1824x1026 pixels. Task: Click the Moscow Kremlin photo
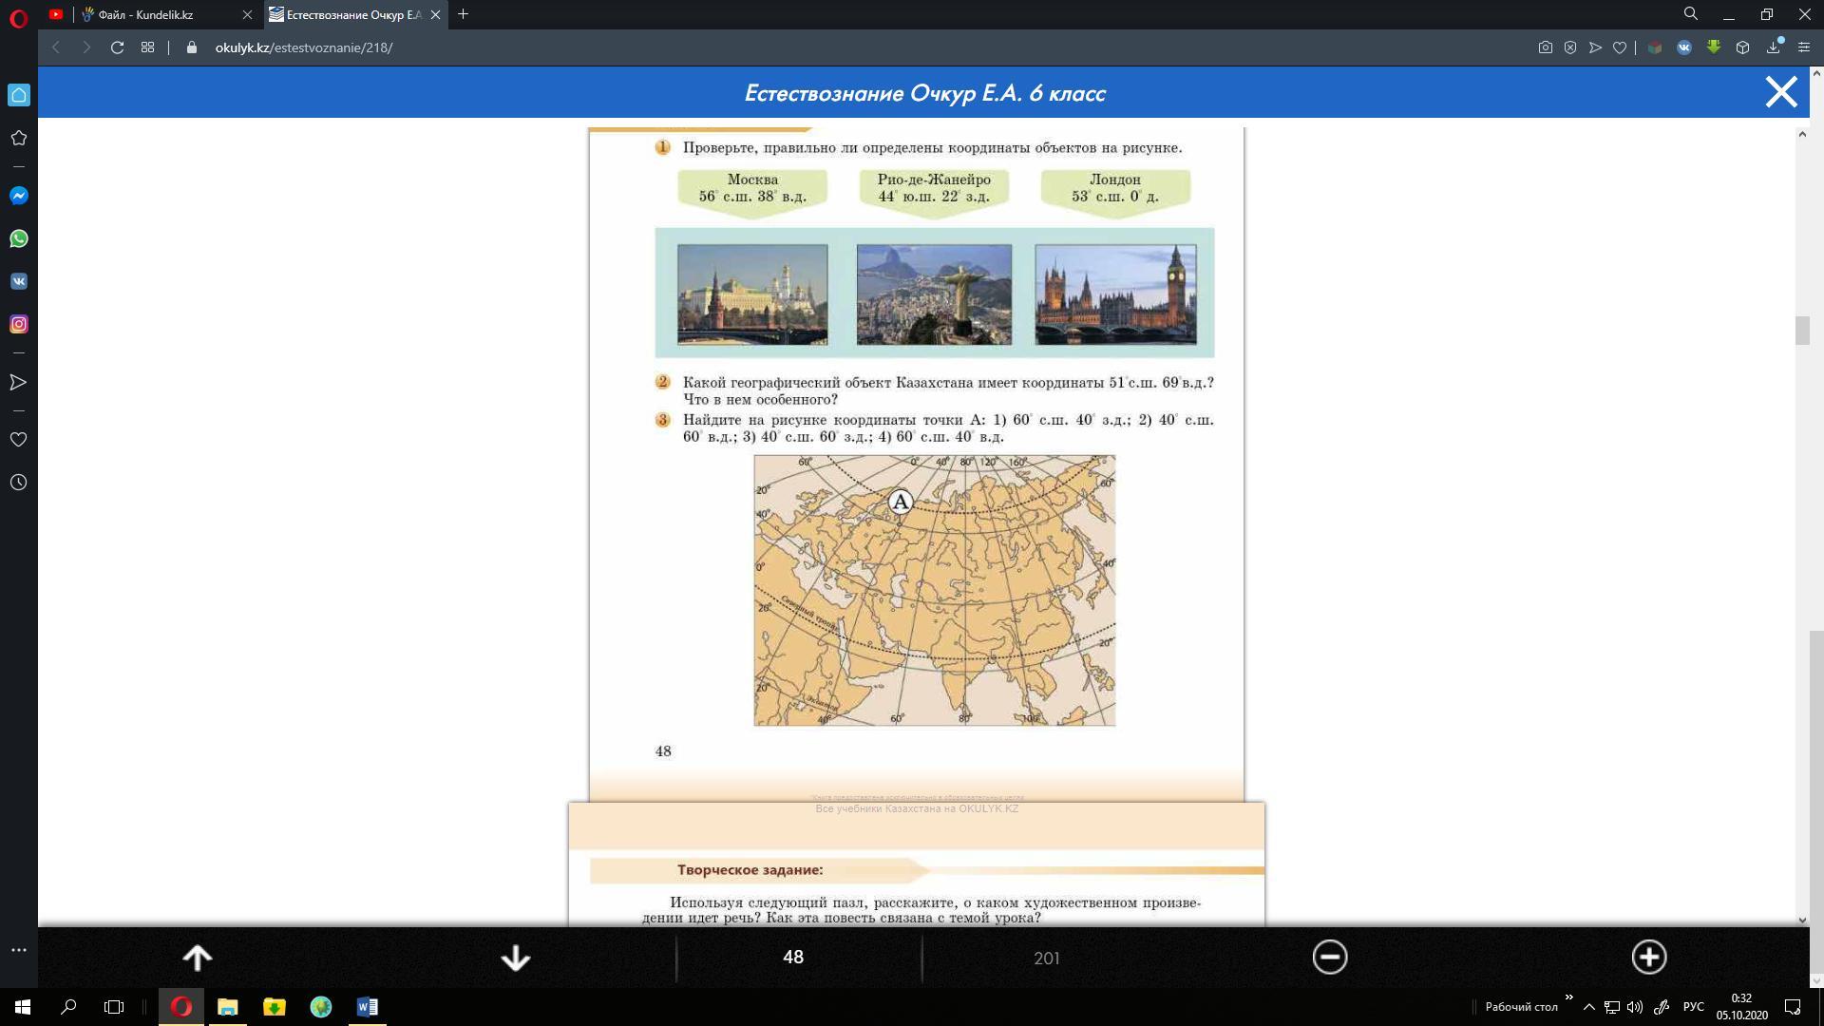coord(752,294)
